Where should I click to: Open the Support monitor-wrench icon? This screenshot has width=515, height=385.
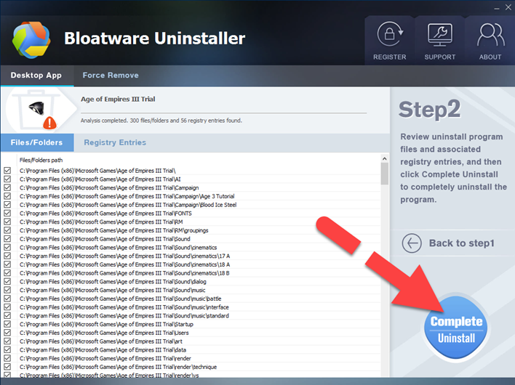[440, 35]
